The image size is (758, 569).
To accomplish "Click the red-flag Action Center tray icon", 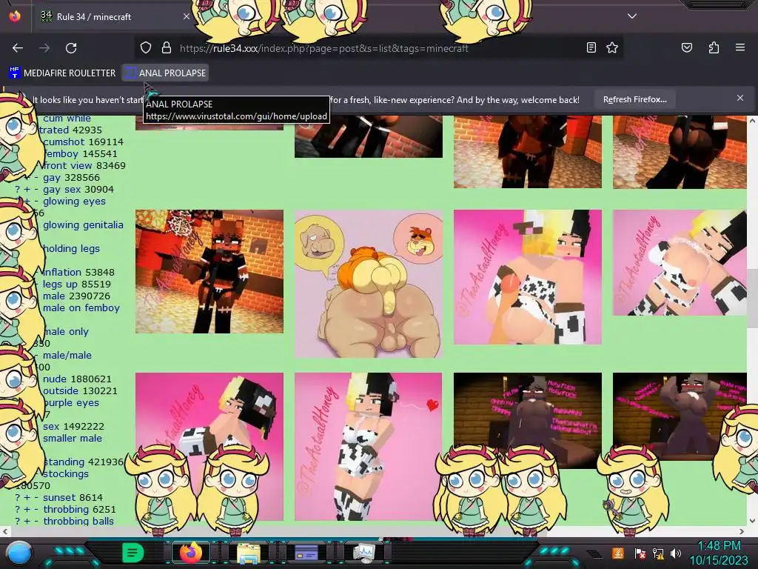I will [x=640, y=553].
